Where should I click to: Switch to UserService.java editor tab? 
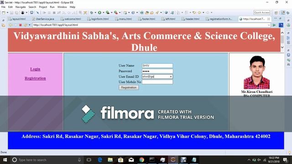[43, 19]
